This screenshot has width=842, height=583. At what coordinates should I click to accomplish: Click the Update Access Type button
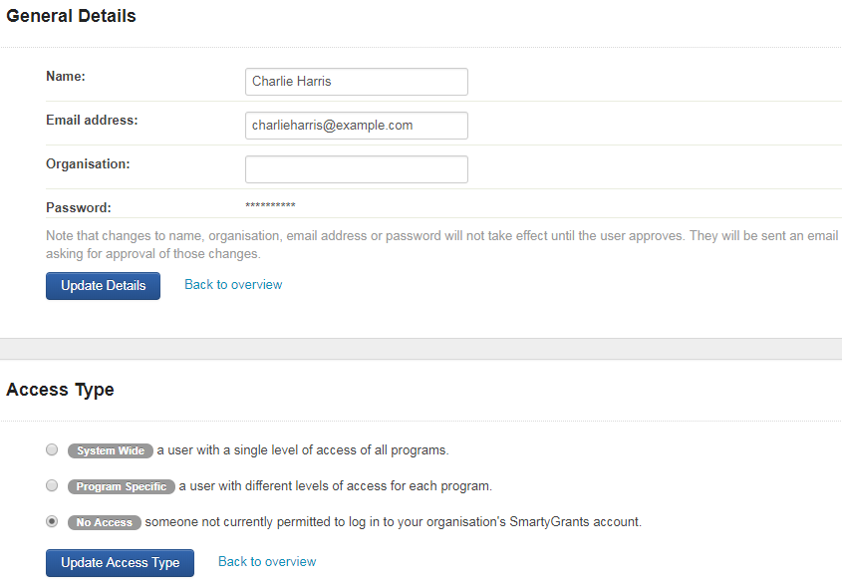click(120, 563)
